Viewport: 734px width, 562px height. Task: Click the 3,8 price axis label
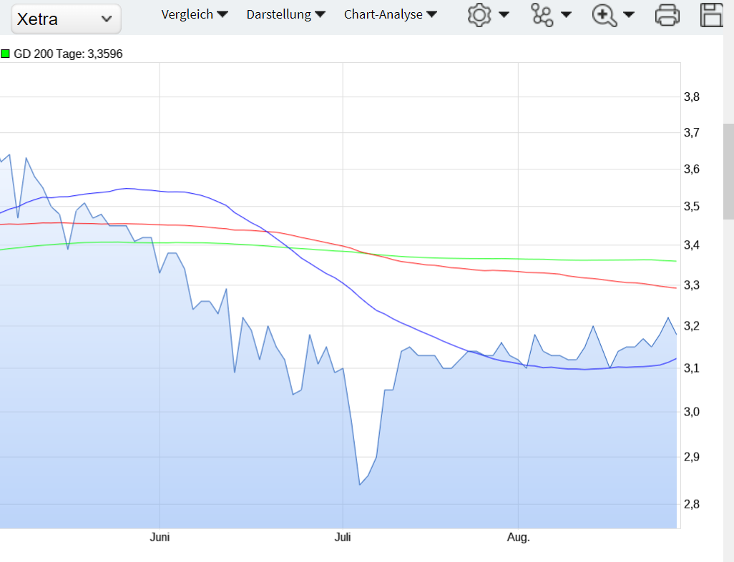[x=693, y=97]
